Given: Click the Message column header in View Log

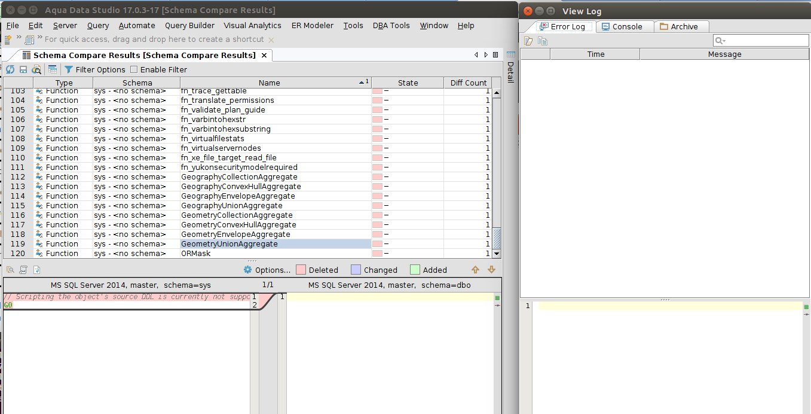Looking at the screenshot, I should click(724, 54).
